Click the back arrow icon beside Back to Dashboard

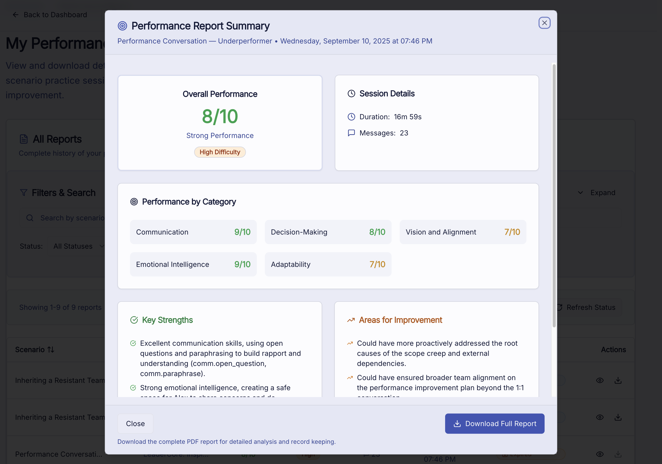[16, 15]
